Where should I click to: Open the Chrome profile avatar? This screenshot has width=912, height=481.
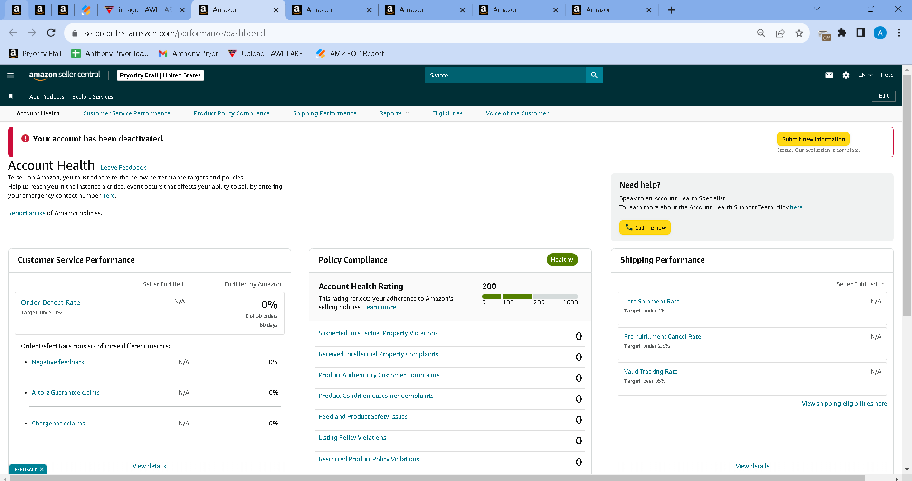point(880,33)
